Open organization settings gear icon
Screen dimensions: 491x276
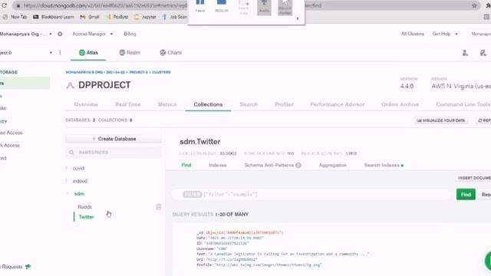(60, 34)
